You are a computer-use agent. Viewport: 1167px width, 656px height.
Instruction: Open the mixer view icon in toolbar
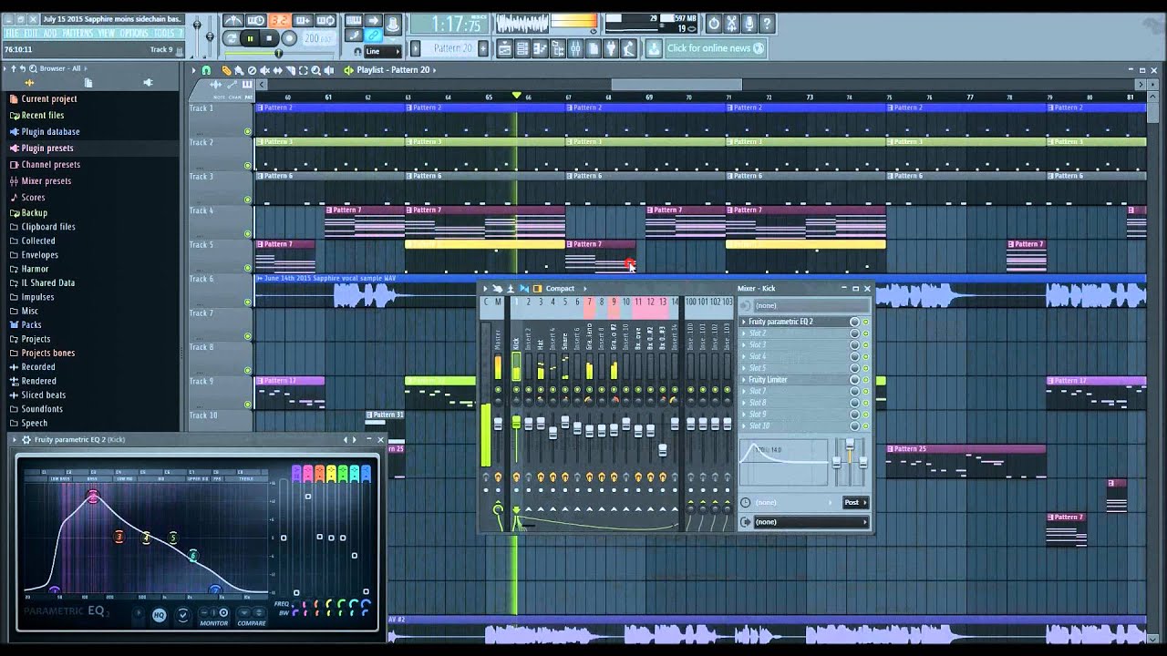point(577,48)
